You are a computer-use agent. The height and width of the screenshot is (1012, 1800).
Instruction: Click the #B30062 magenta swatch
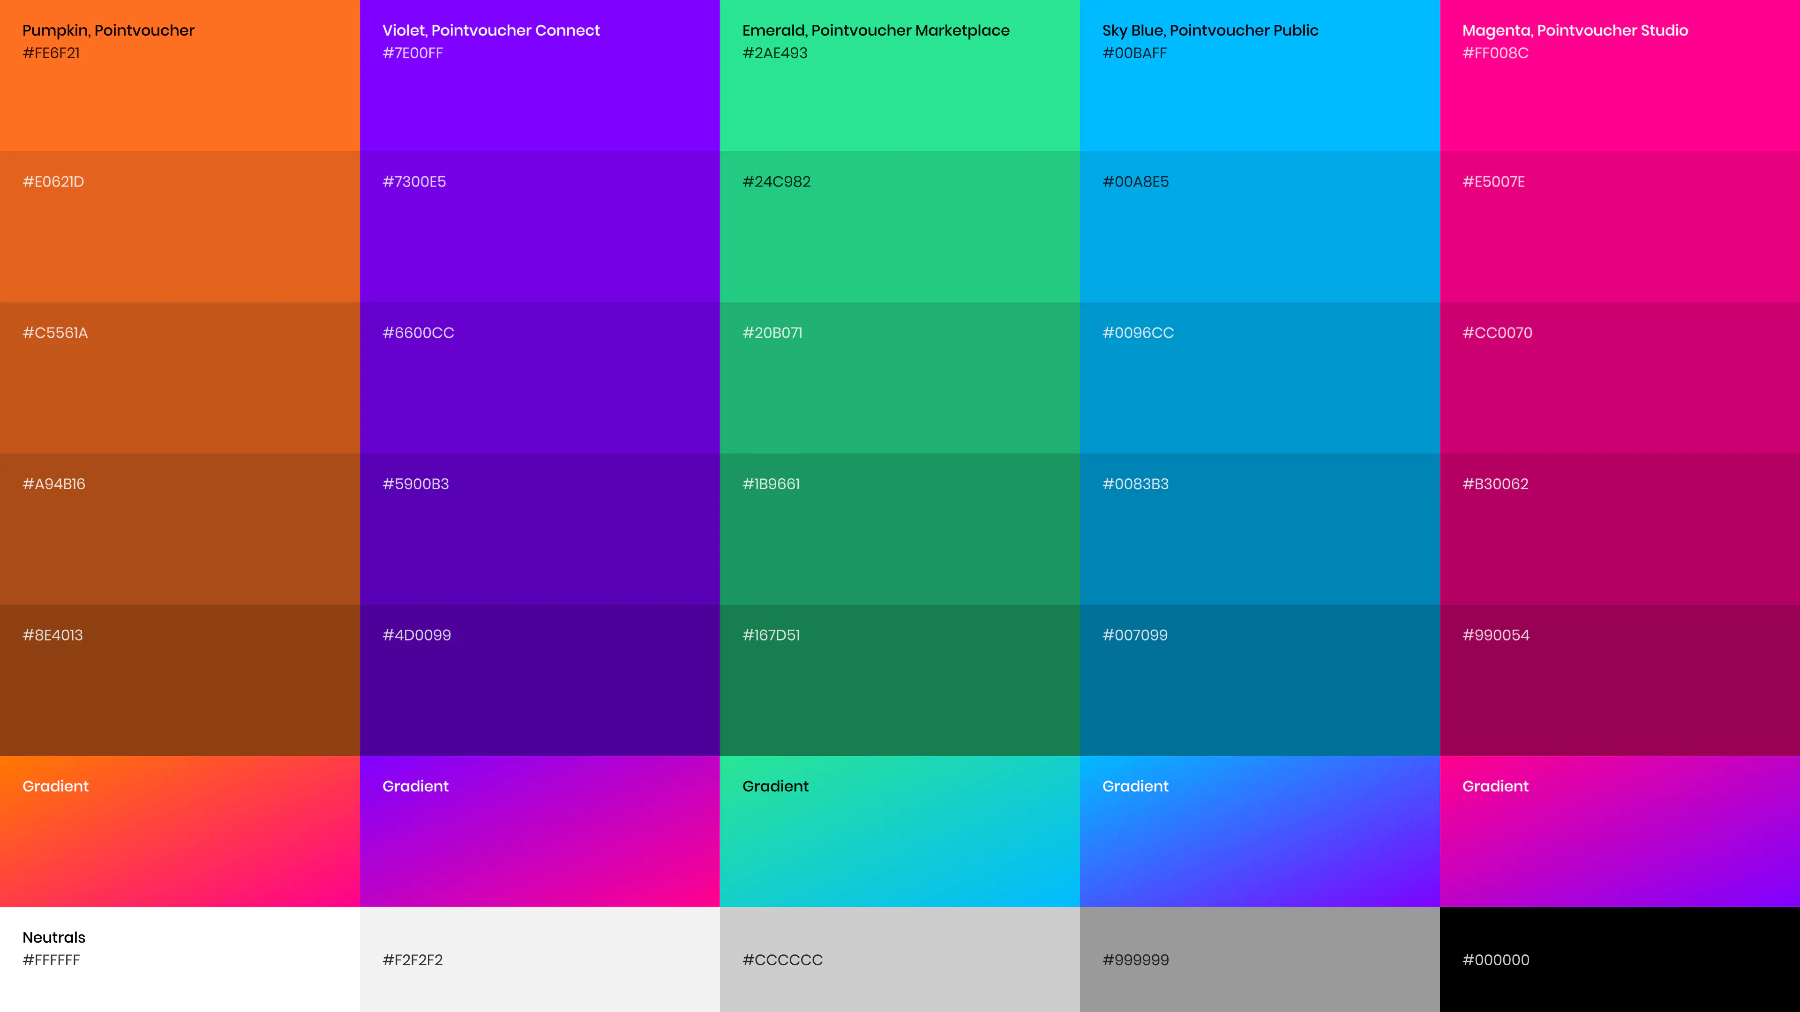coord(1620,529)
